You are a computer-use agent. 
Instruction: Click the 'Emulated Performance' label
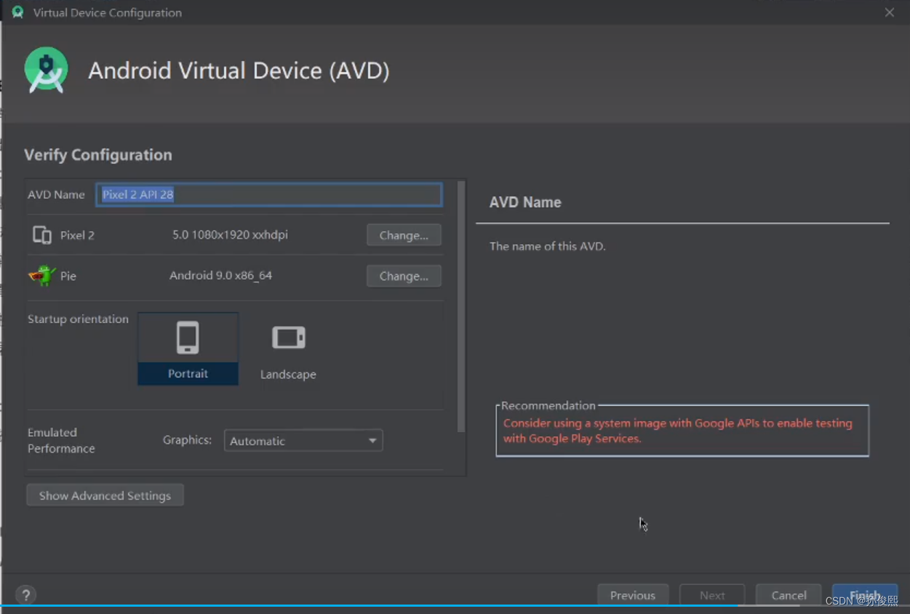click(x=61, y=440)
